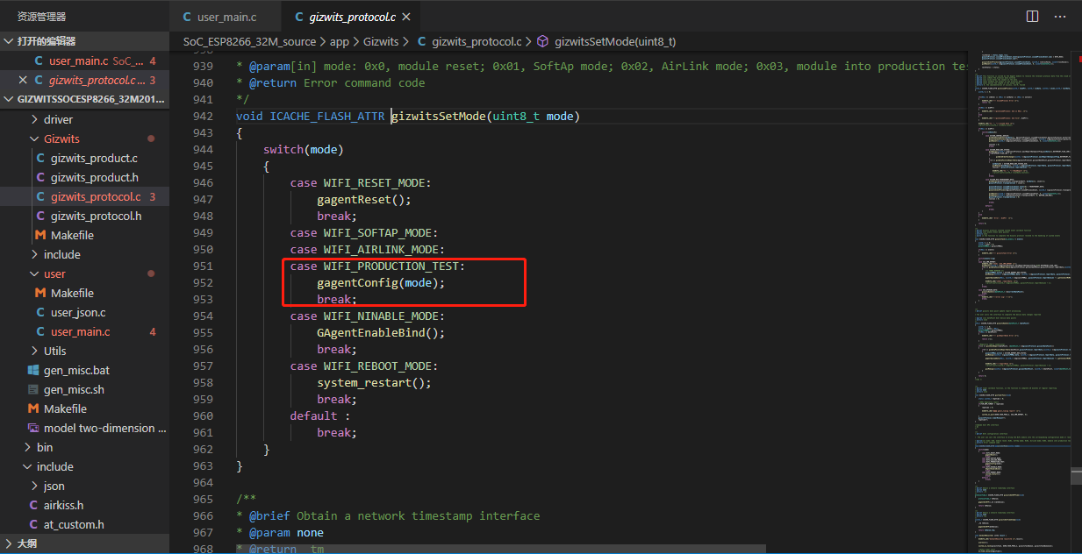
Task: Click the Gizwits breadcrumb segment
Action: tap(380, 41)
